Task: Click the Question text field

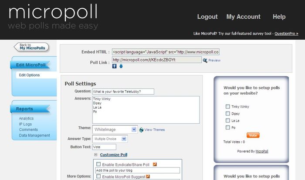Action: [x=122, y=92]
